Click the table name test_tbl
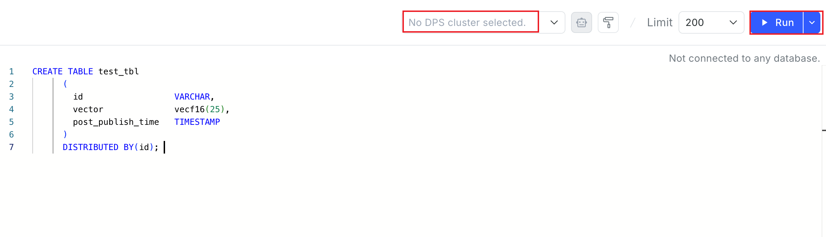826x237 pixels. pos(119,72)
